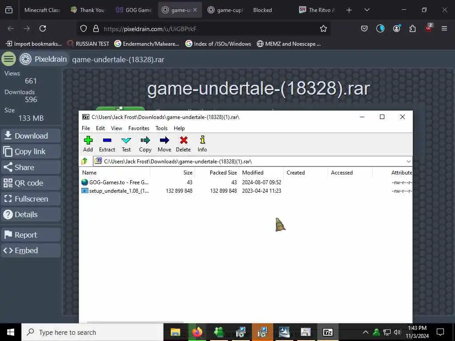Open the RUSSIAN TEST bookmark
The height and width of the screenshot is (341, 455).
pos(88,44)
